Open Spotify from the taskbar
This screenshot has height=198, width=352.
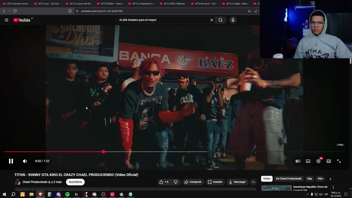tap(67, 194)
